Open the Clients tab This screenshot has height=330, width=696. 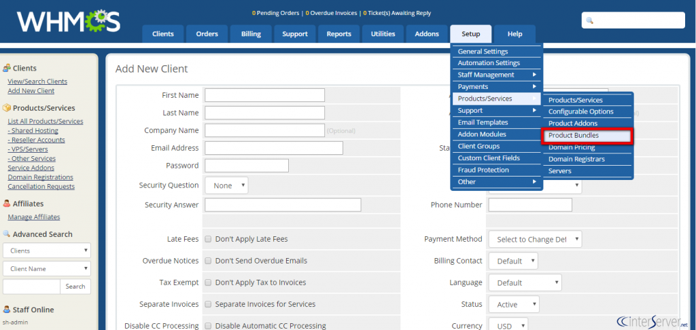click(163, 34)
